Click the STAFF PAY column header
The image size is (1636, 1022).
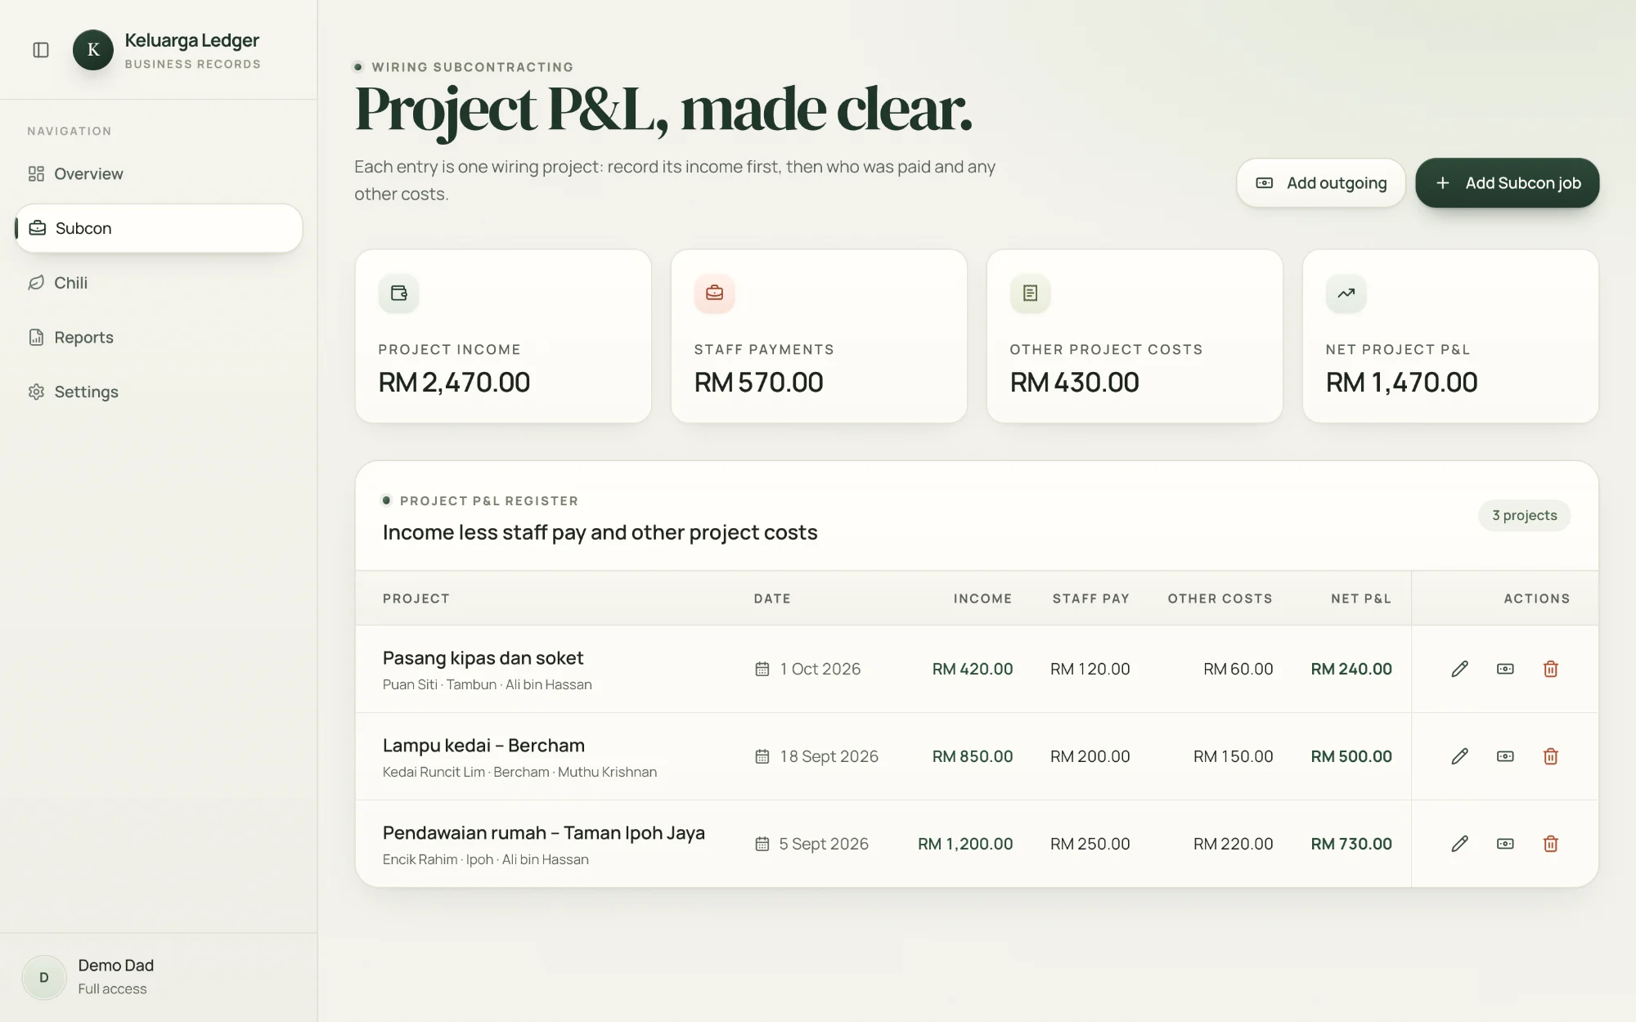click(x=1091, y=598)
